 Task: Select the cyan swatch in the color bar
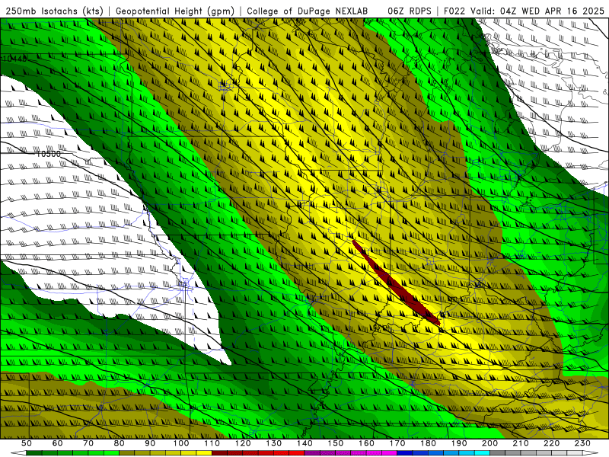pos(483,453)
